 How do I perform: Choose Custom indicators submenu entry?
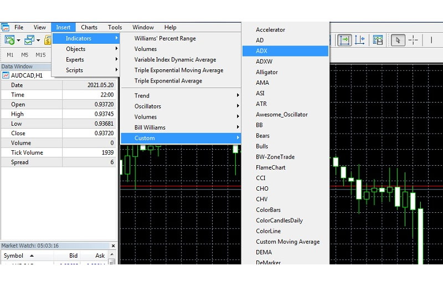click(181, 138)
